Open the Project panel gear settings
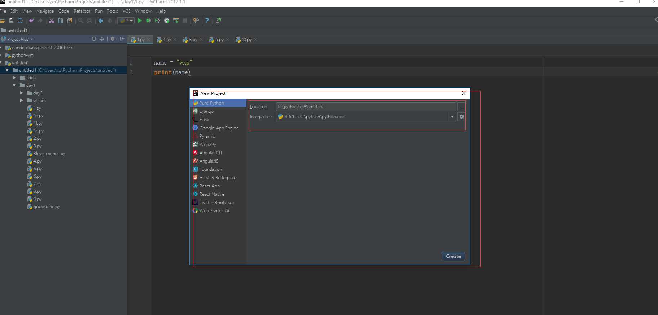 [113, 39]
